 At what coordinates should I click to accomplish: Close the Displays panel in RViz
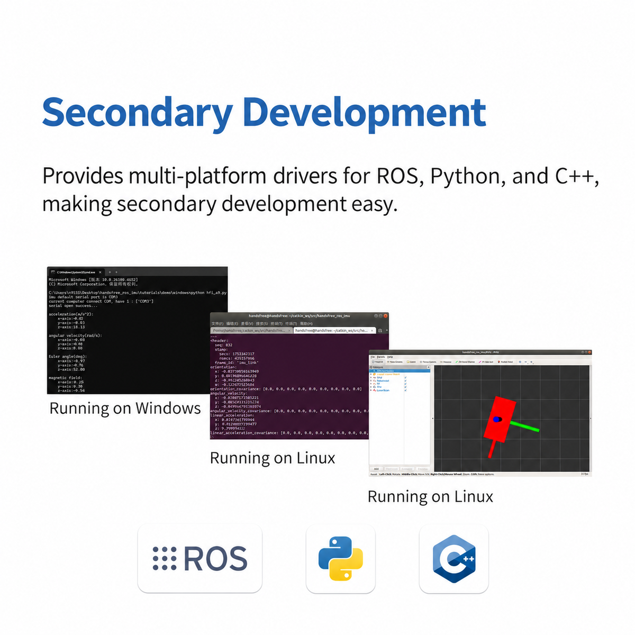[x=428, y=367]
